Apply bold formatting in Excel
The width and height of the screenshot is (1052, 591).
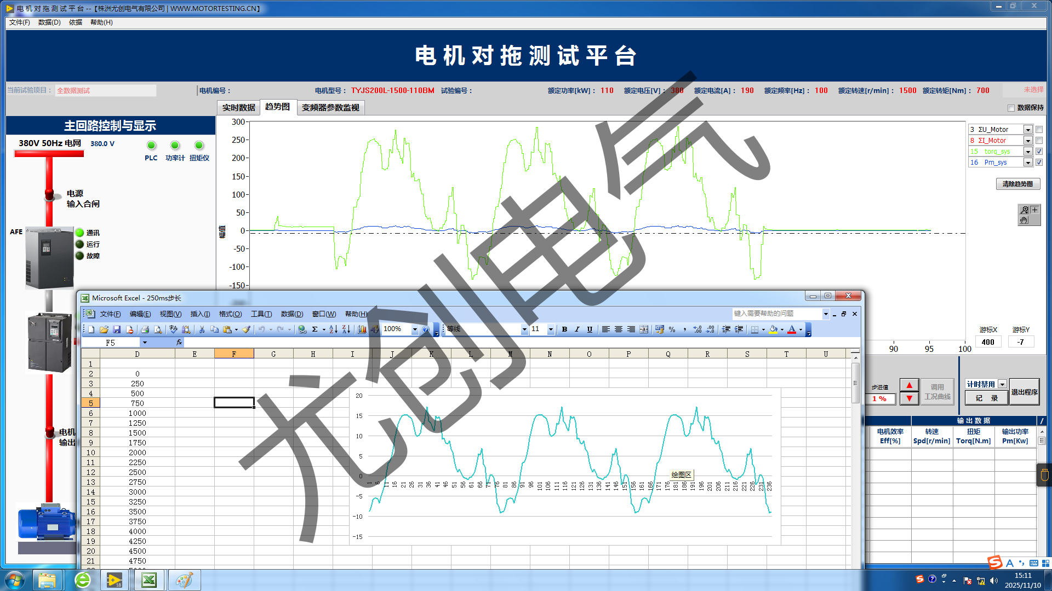(564, 329)
